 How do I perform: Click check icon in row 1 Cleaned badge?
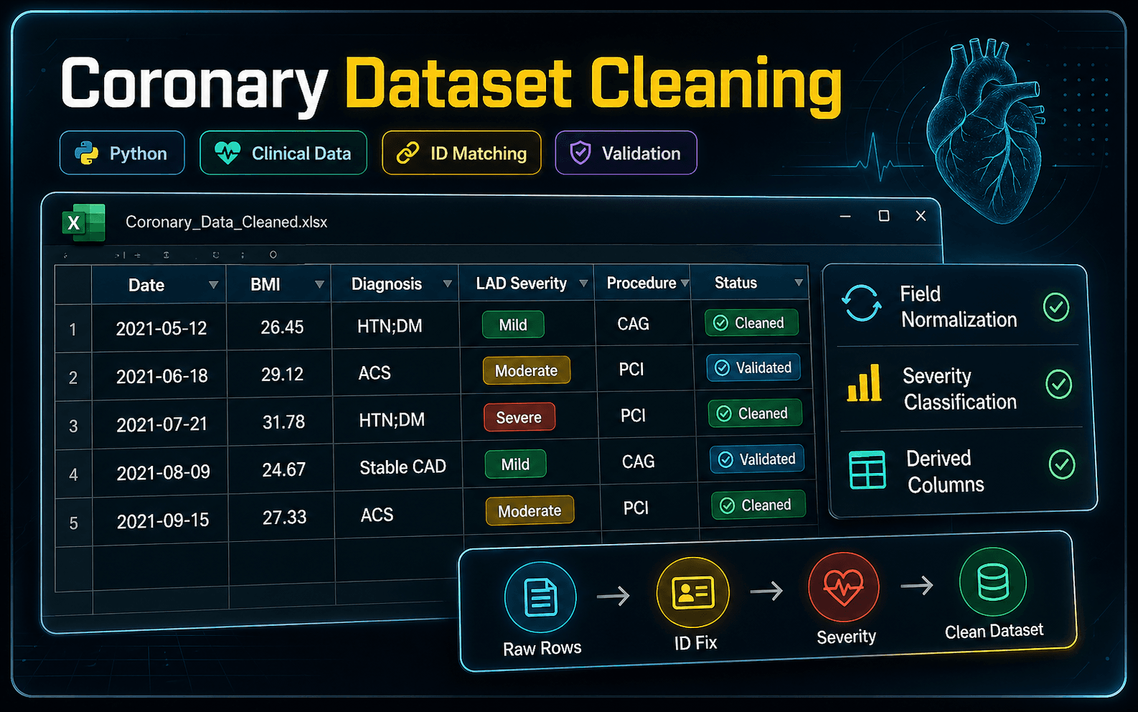tap(720, 323)
